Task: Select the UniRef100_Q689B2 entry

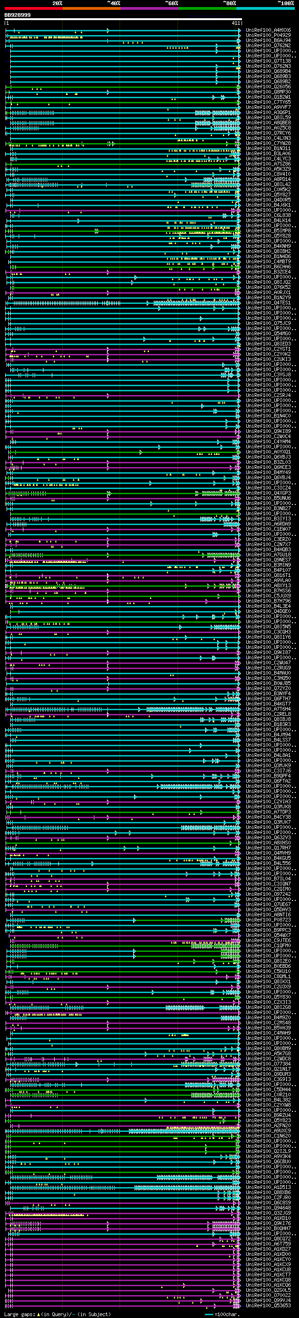Action: click(268, 81)
